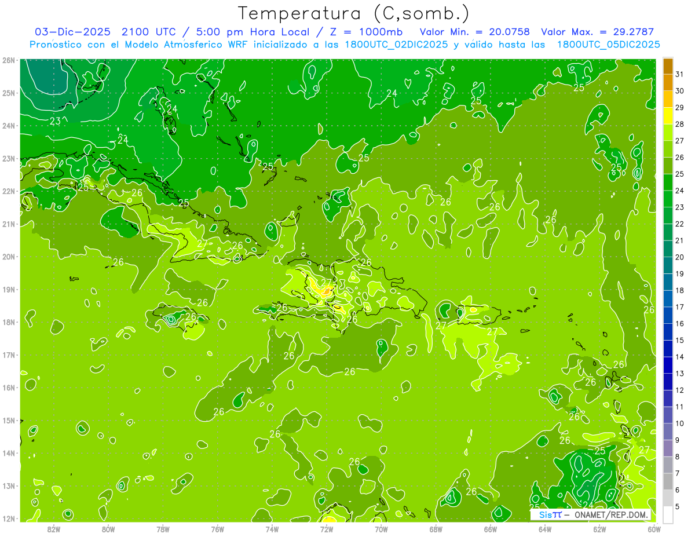Viewport: 695px width, 537px height.
Task: Click the '70W' longitude axis label
Action: pos(381,529)
